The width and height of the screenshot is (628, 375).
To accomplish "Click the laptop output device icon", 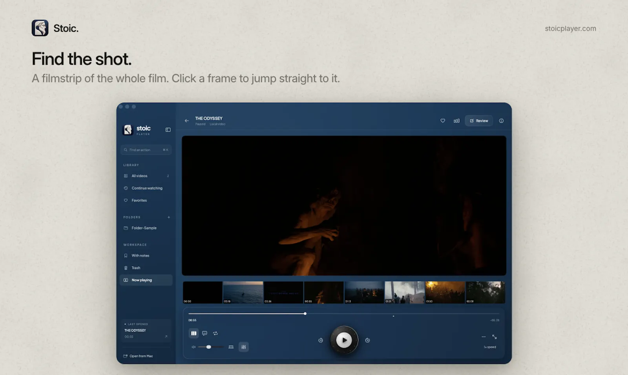I will tap(231, 347).
